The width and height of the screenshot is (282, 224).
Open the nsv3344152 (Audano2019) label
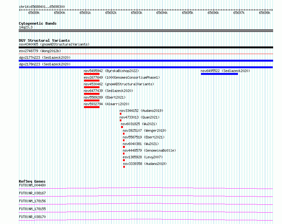(141, 111)
